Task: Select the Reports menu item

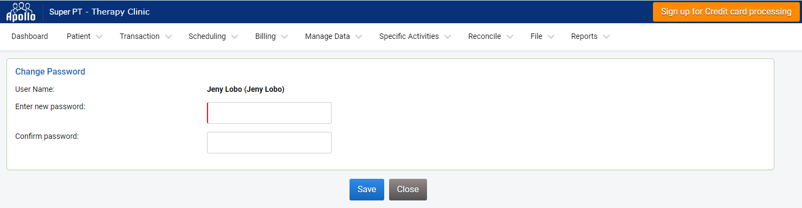Action: (x=584, y=36)
